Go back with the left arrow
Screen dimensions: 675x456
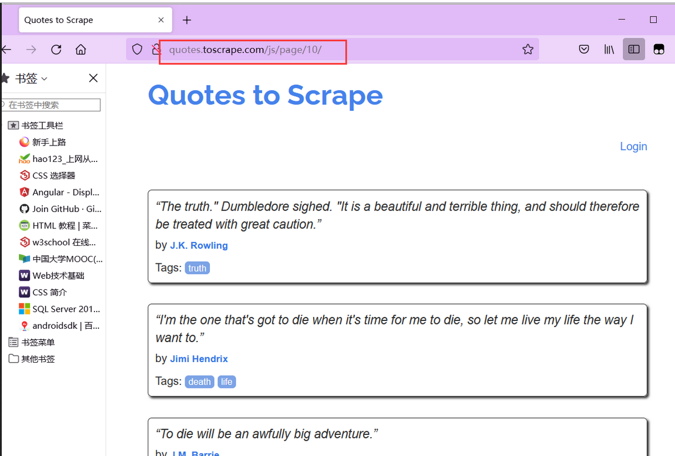6,49
